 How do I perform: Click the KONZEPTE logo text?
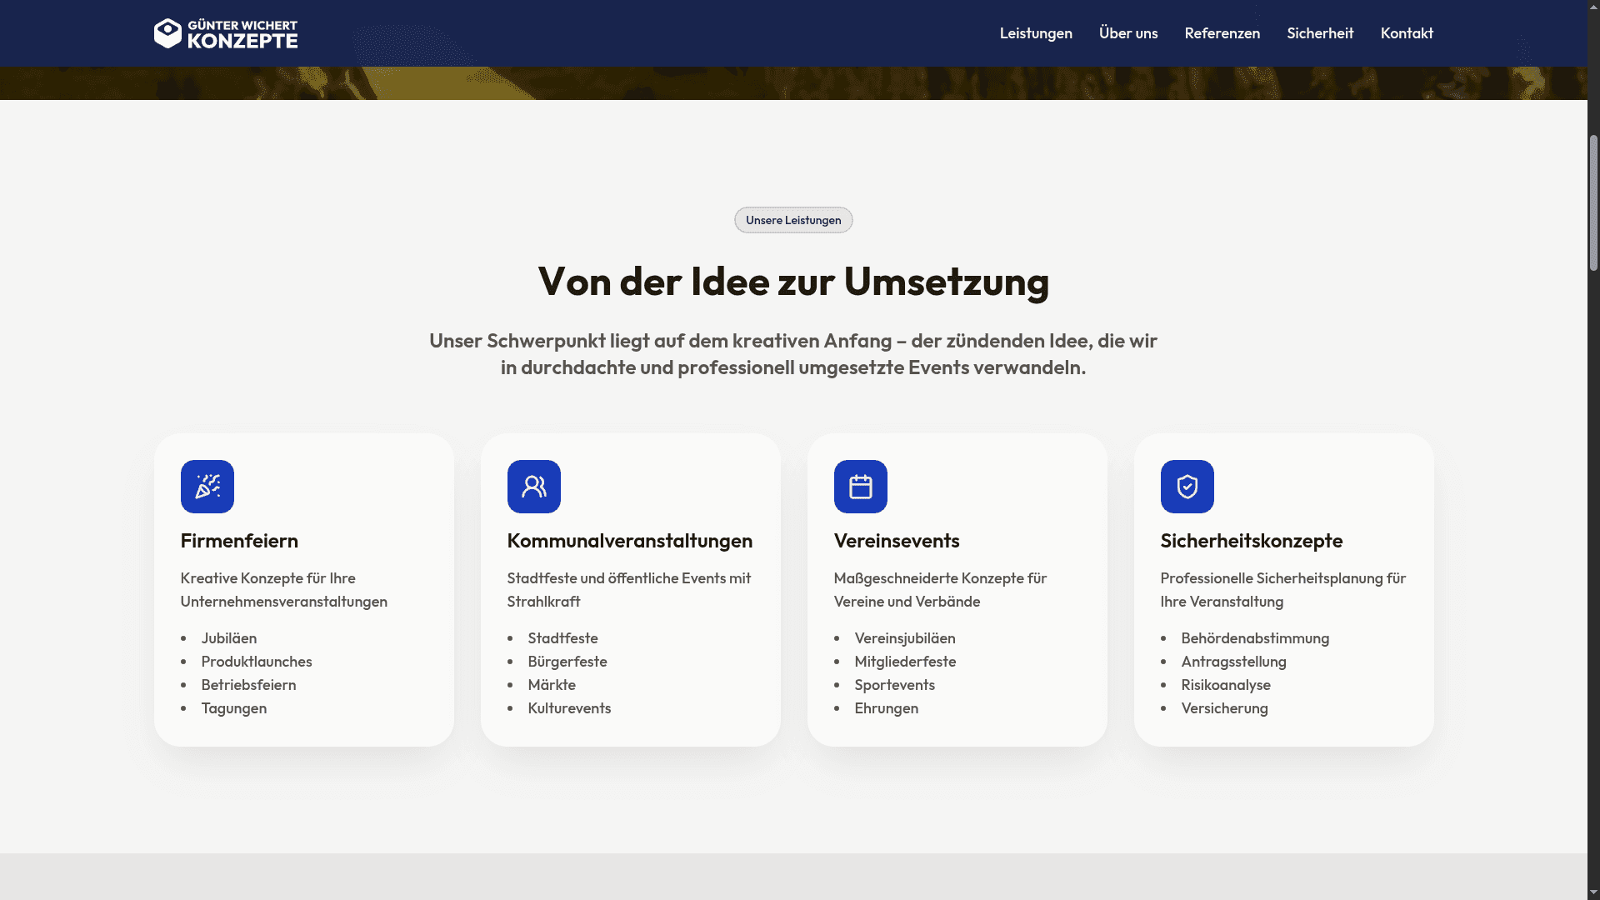pyautogui.click(x=242, y=41)
